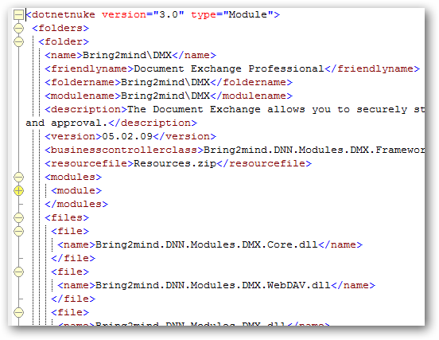Click the type="Module" attribute
439x340 pixels.
[x=232, y=14]
